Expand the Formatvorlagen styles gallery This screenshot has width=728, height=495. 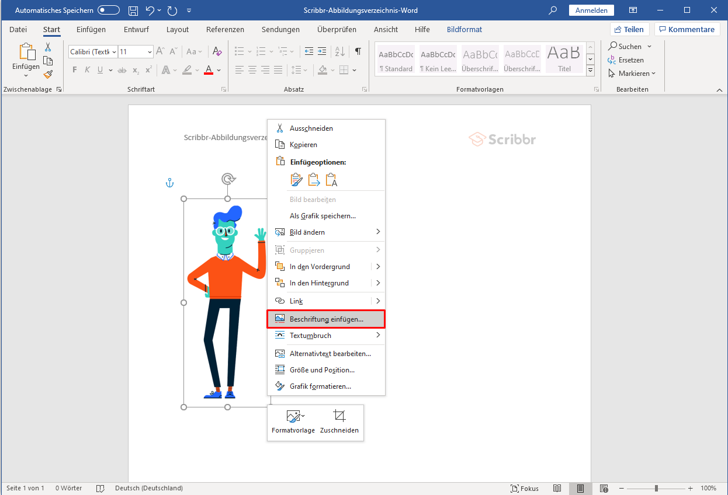tap(590, 71)
